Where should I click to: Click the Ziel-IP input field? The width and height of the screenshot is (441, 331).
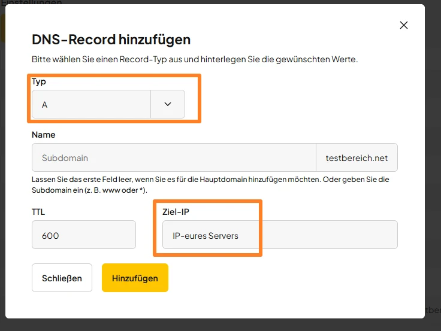280,235
